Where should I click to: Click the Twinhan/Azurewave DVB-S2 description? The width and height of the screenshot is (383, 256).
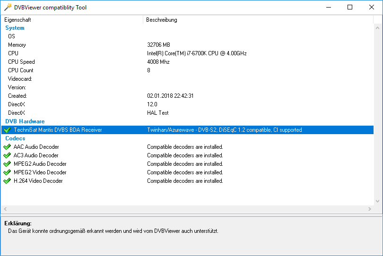225,130
